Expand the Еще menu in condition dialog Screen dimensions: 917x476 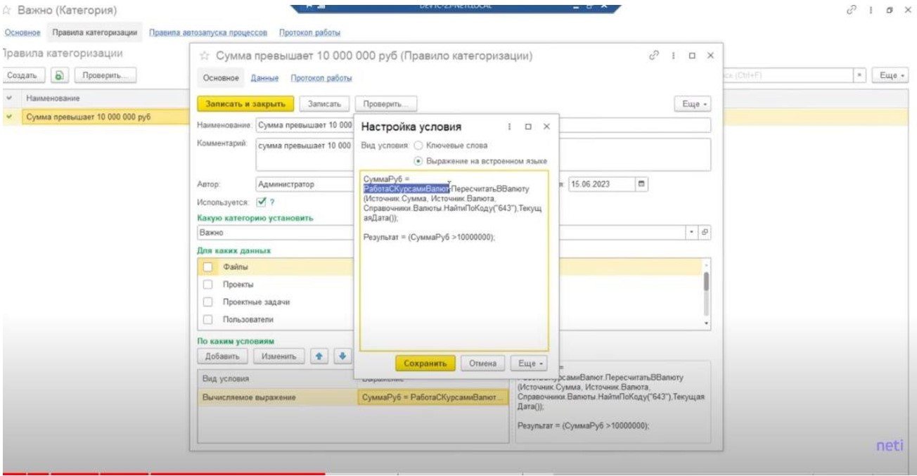pos(530,364)
